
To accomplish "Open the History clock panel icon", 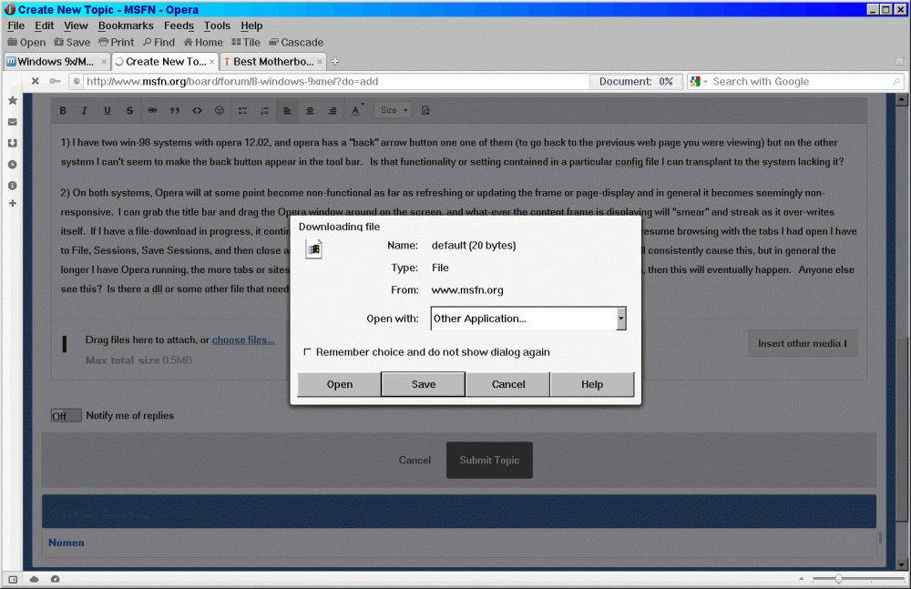I will [13, 165].
